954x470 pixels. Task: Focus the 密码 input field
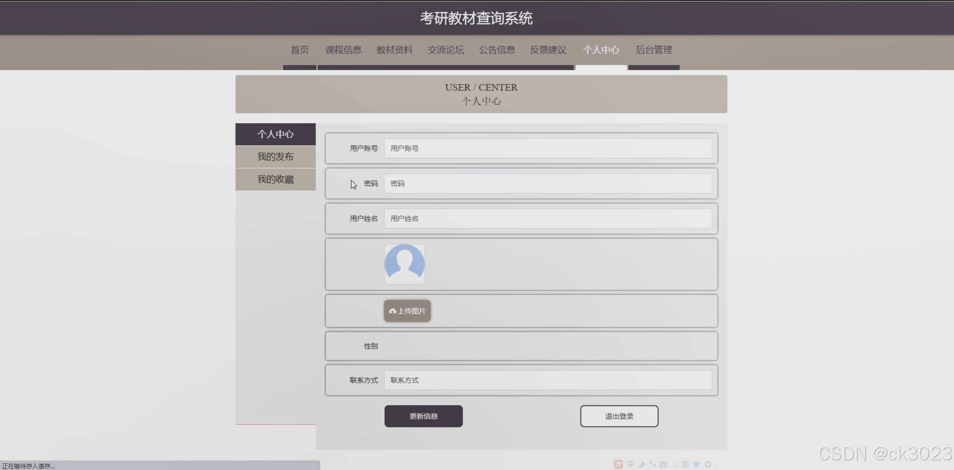(x=547, y=183)
